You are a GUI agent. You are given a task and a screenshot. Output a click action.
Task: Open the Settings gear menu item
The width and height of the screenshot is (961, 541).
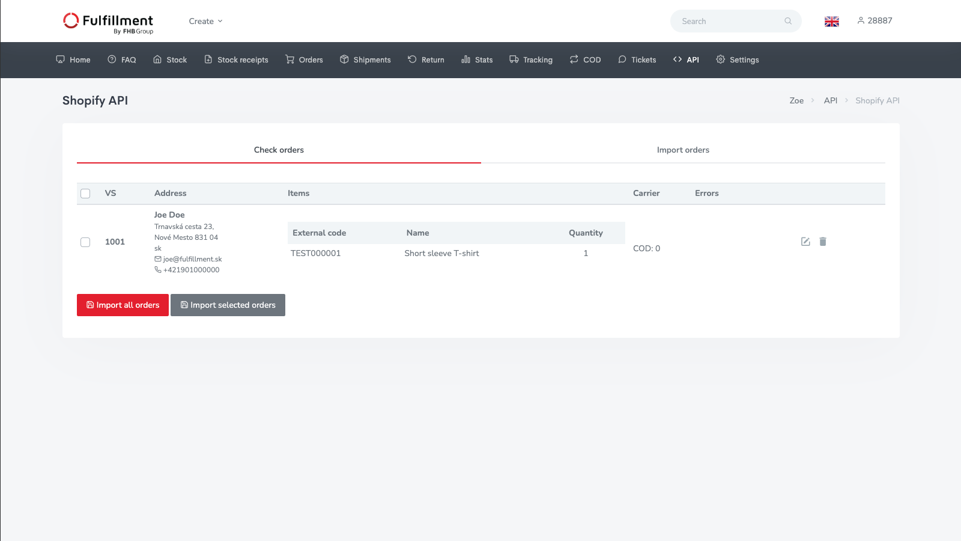[738, 60]
